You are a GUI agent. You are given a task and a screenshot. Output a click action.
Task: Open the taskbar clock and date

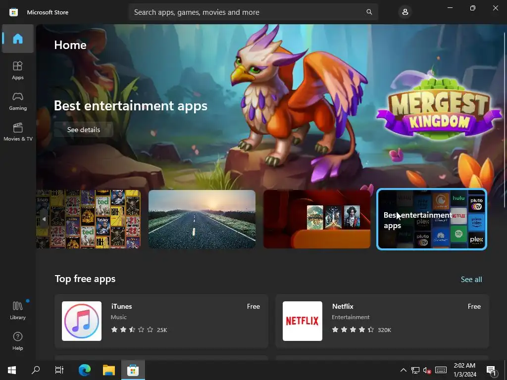coord(464,370)
